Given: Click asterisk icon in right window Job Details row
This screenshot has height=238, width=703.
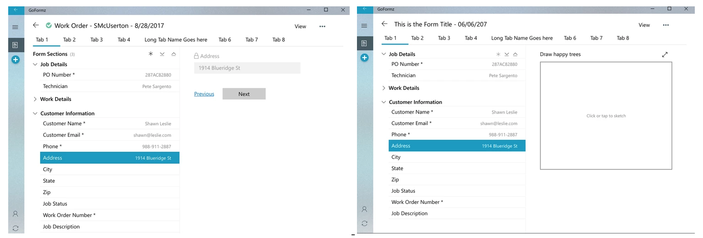Looking at the screenshot, I should coord(499,54).
